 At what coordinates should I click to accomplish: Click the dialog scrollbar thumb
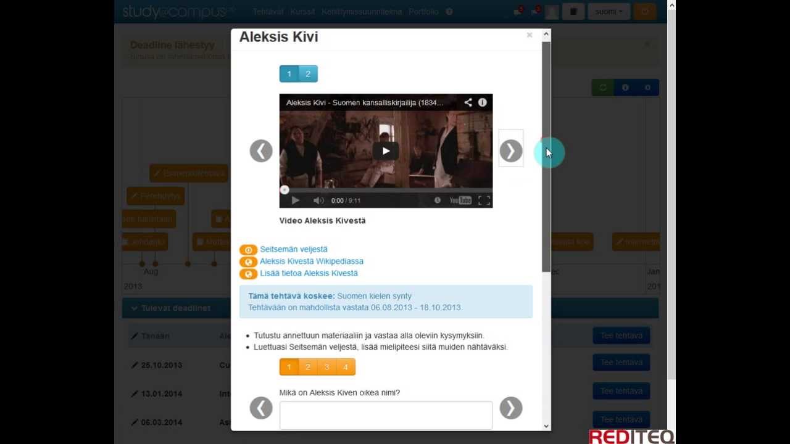546,156
